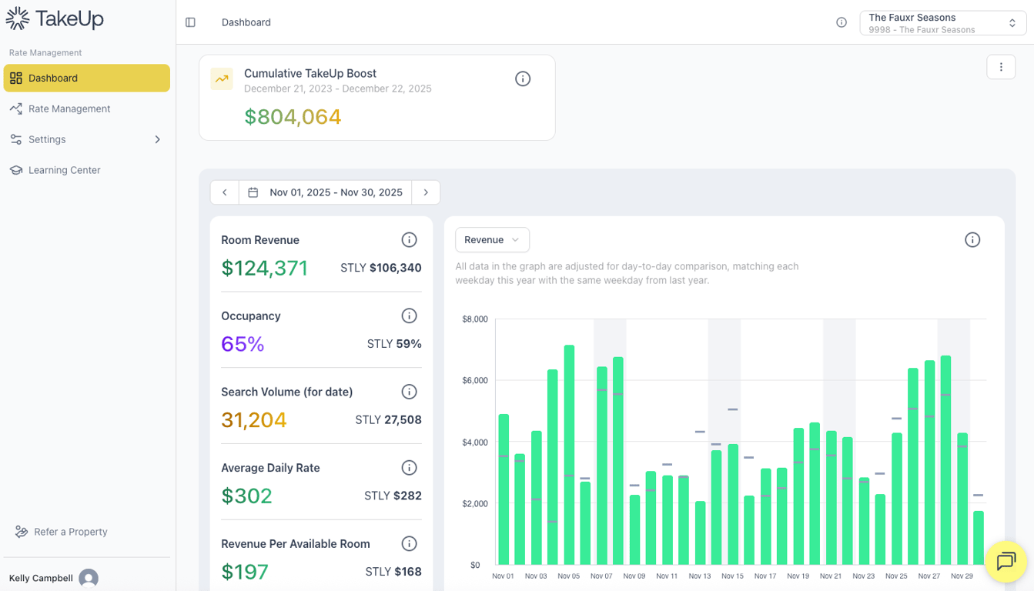Advance to the next date range
Viewport: 1034px width, 591px height.
click(426, 192)
